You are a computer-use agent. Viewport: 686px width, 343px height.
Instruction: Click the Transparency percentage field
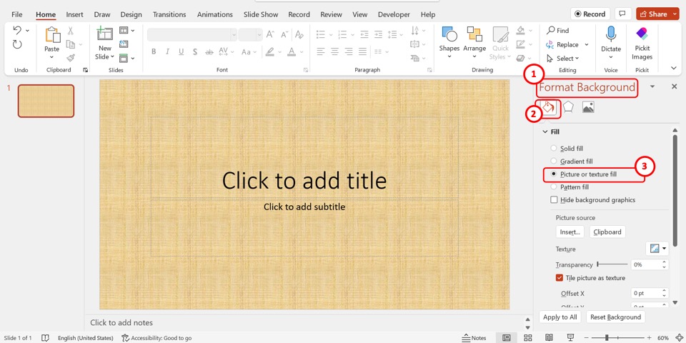[646, 264]
